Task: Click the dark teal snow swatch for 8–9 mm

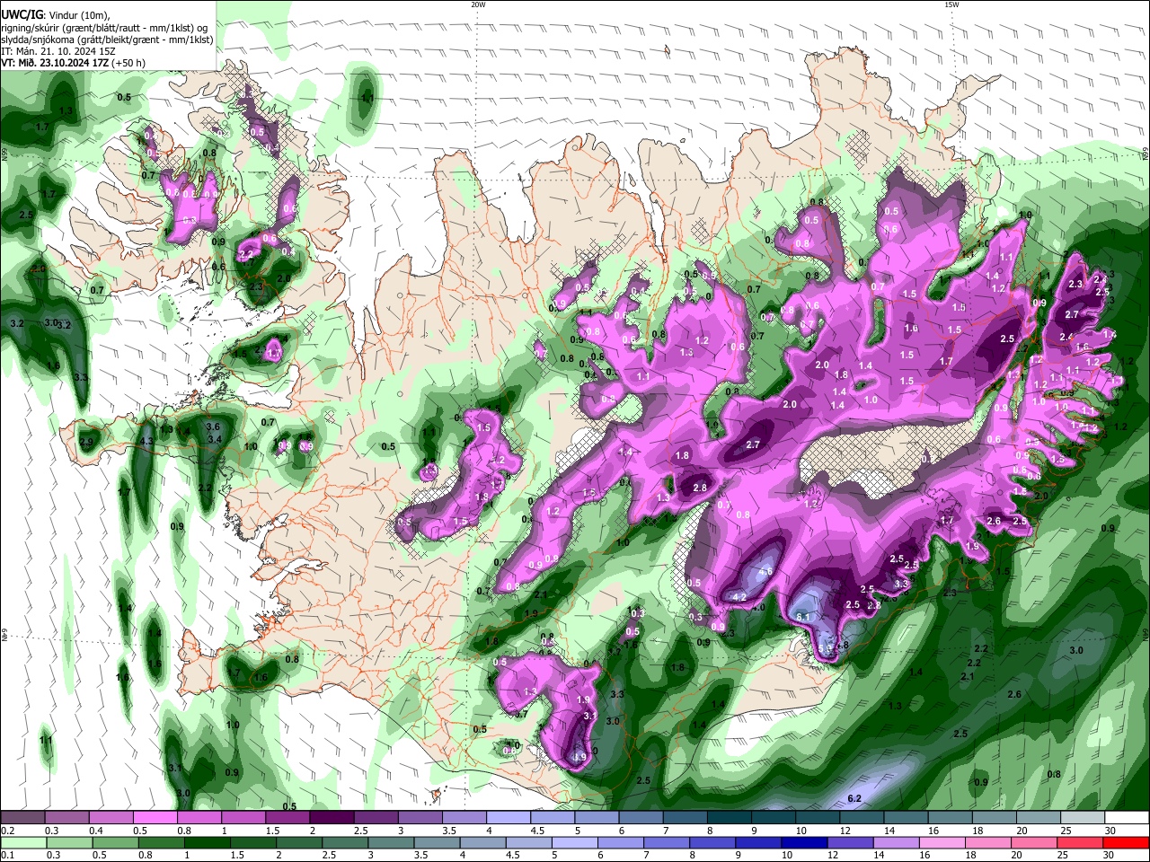Action: 729,818
